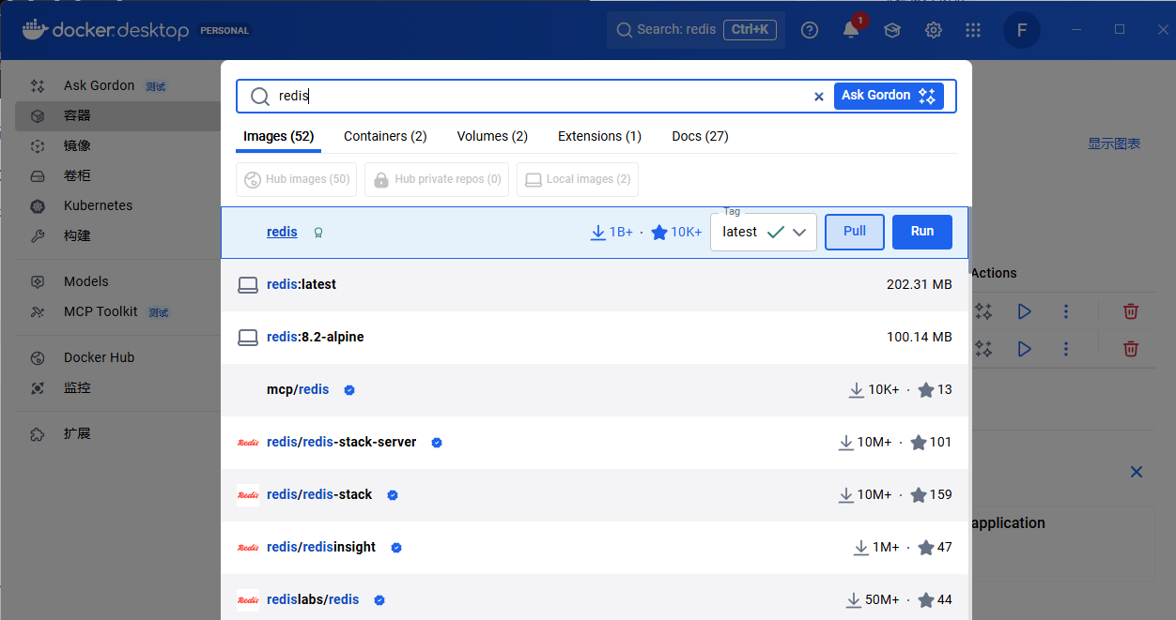1176x620 pixels.
Task: Click the Docker Desktop whale logo
Action: tap(33, 30)
